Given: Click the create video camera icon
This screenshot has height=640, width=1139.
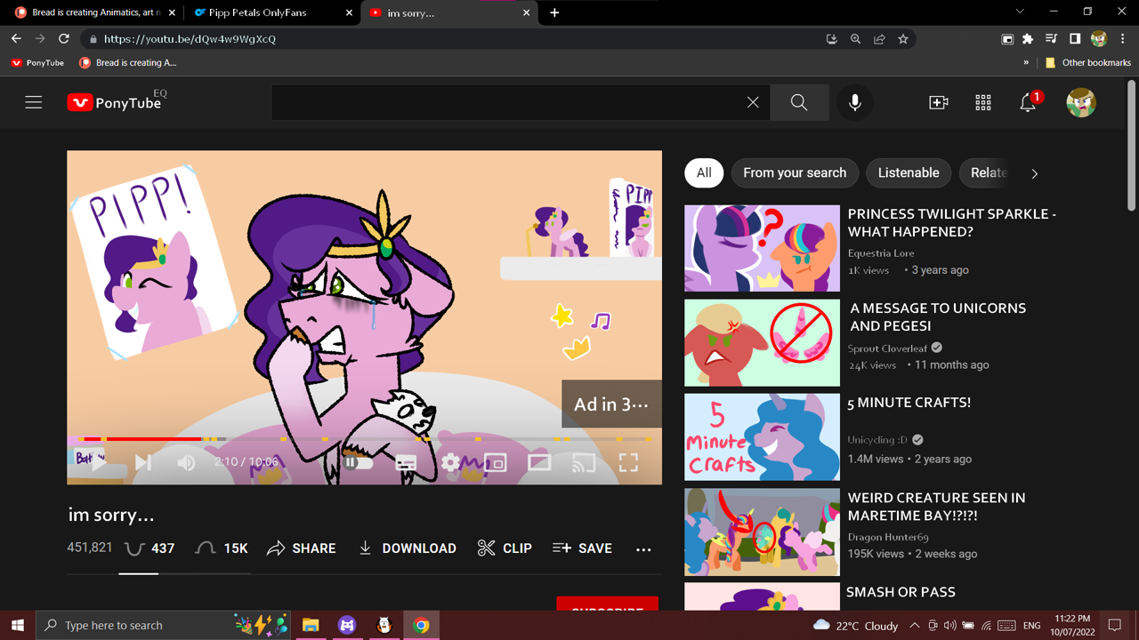Looking at the screenshot, I should pos(938,103).
